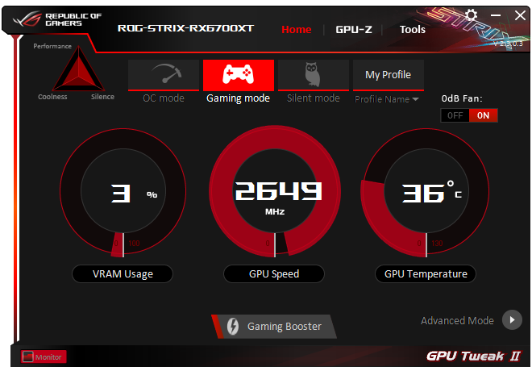Click the GPU Speed label button
Screen dimensions: 532x367
274,273
